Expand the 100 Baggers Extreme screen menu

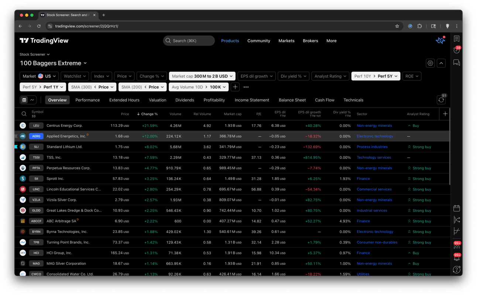[54, 63]
